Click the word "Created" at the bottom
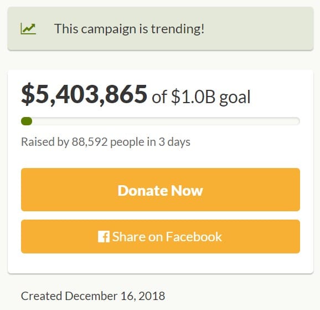The height and width of the screenshot is (310, 320). point(42,296)
